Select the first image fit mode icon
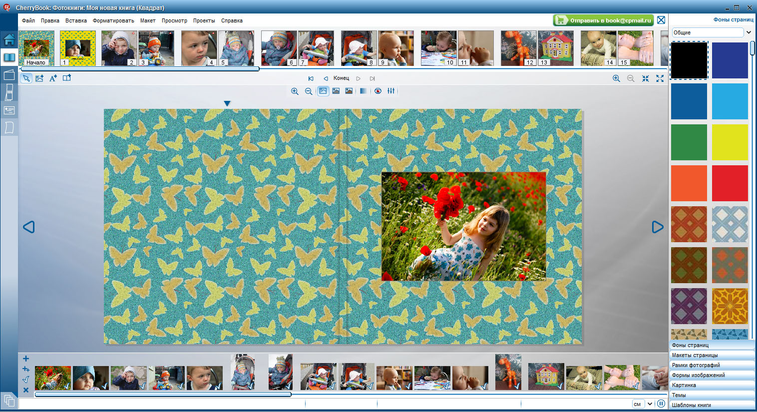Image resolution: width=757 pixels, height=412 pixels. point(323,91)
